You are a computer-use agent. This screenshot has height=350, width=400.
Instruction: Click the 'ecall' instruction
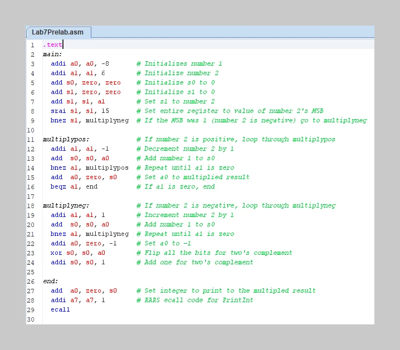click(x=60, y=309)
